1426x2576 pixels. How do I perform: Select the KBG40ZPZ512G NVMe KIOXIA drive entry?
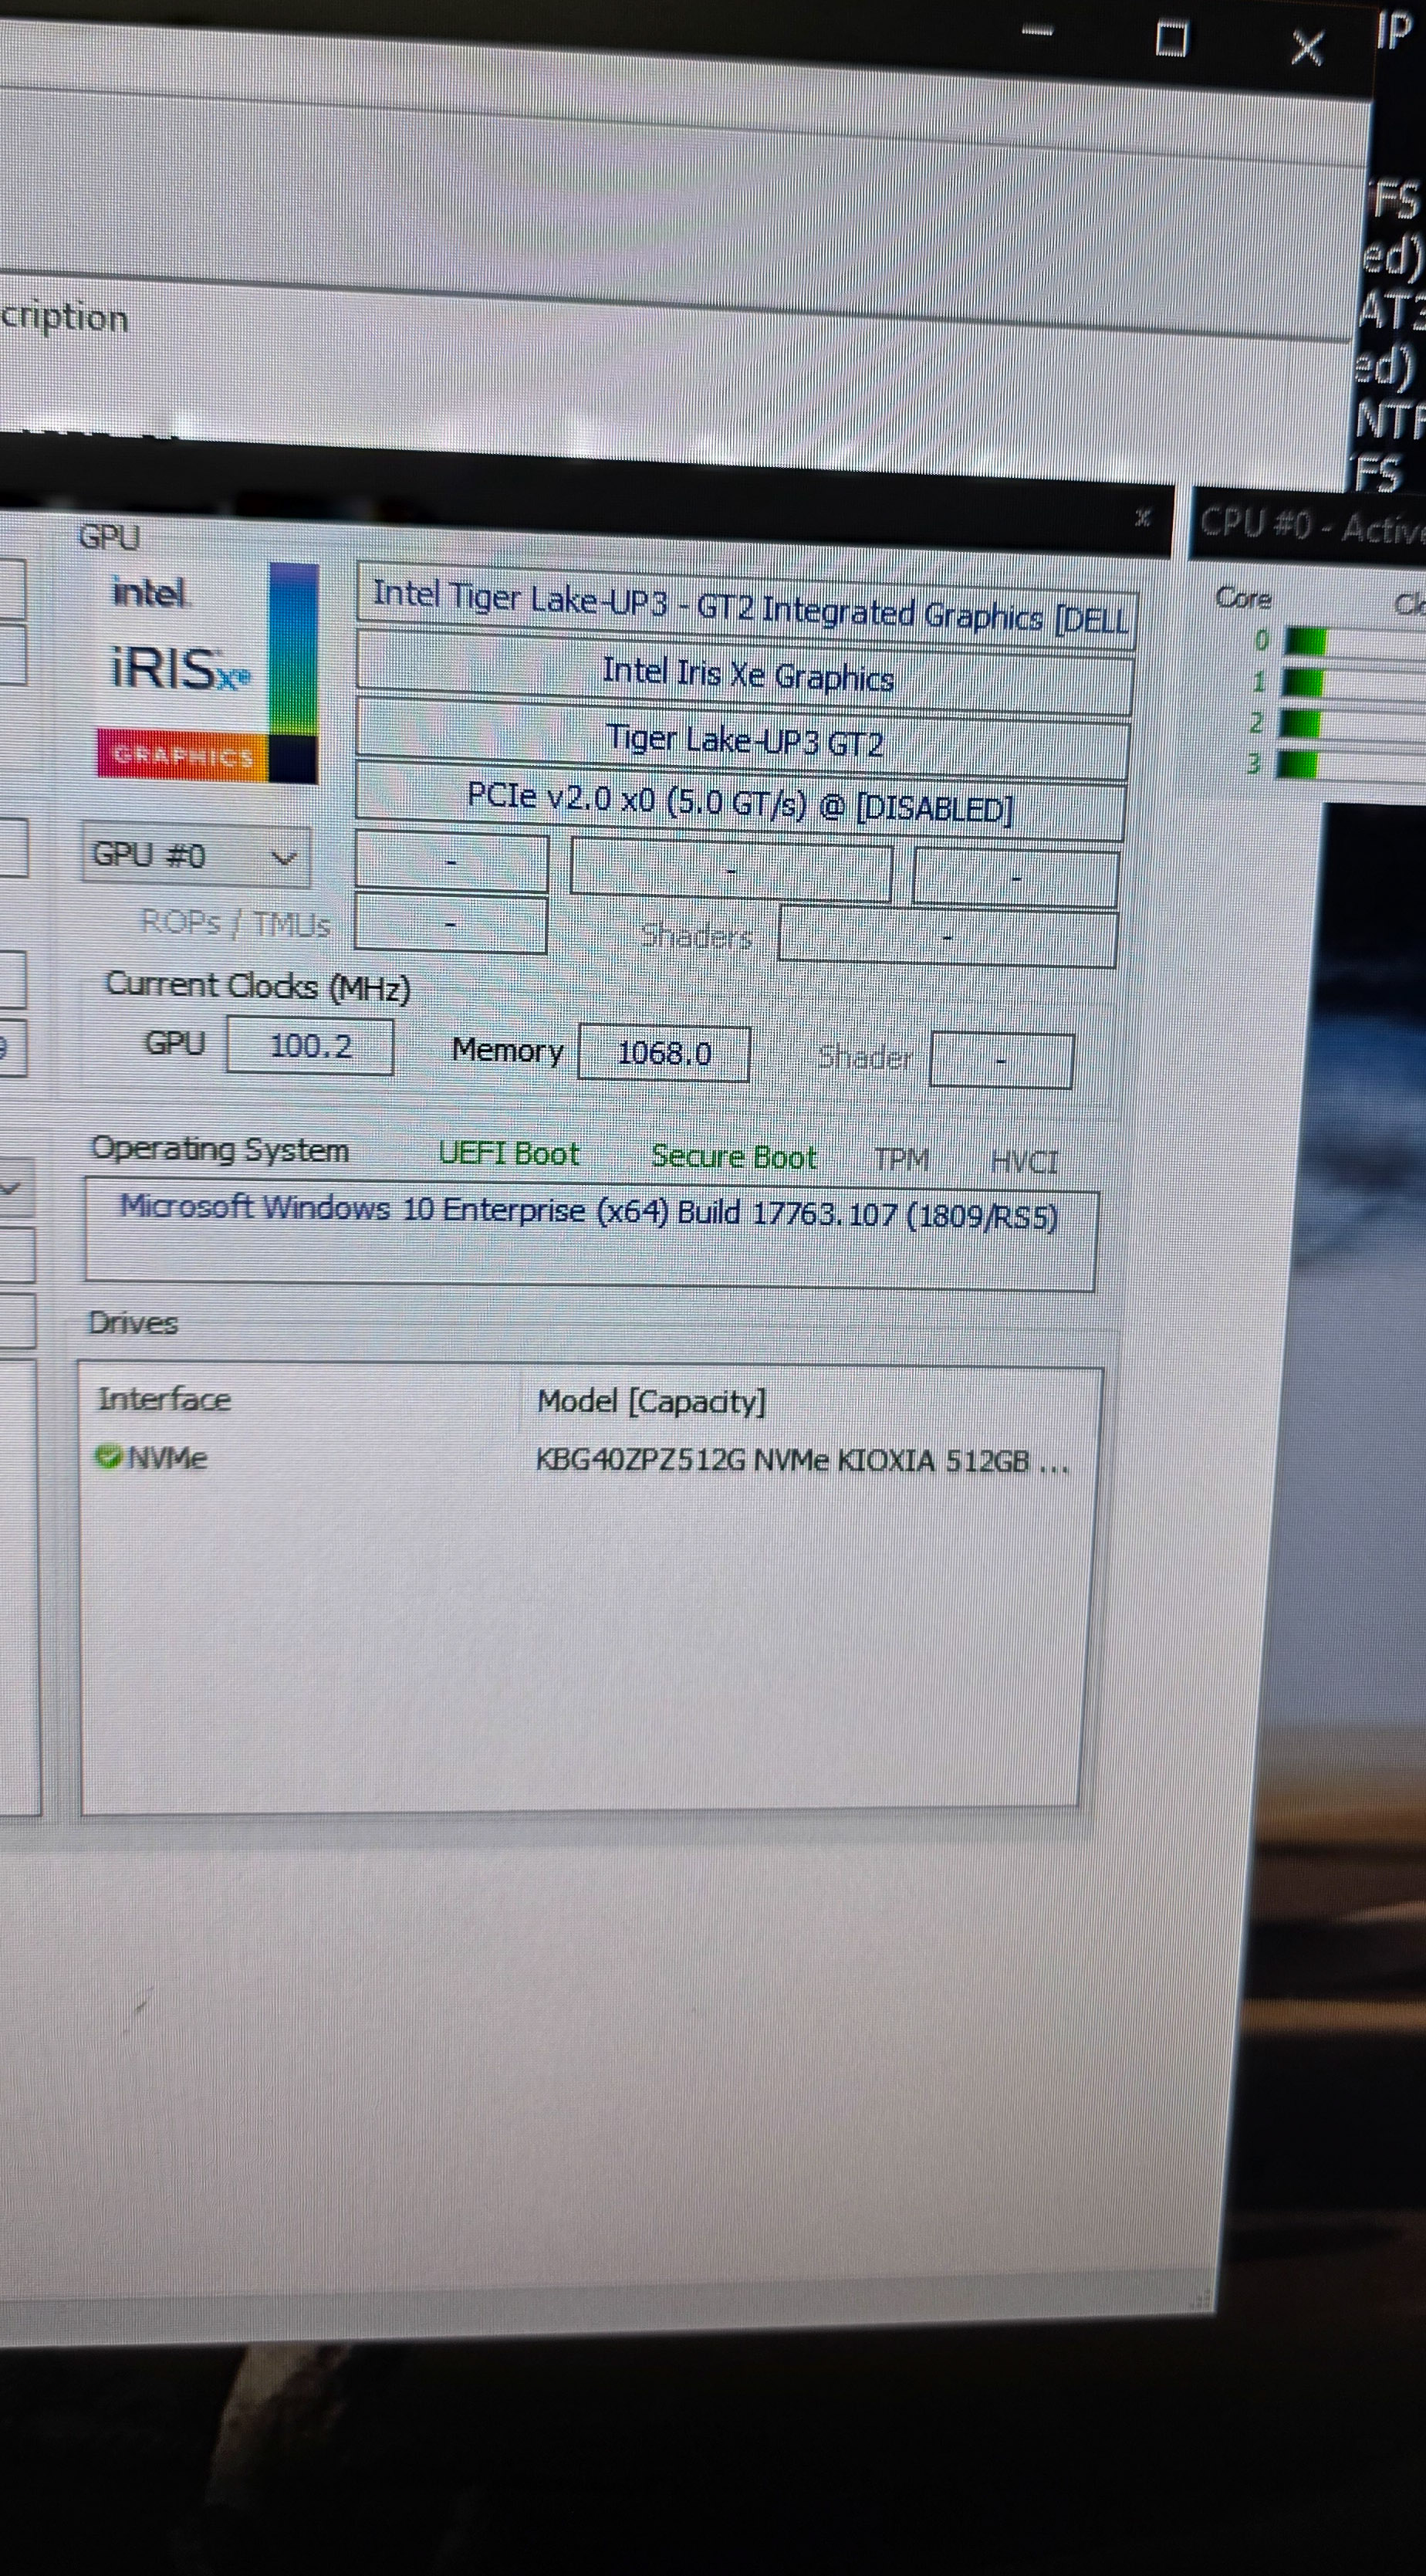click(803, 1461)
